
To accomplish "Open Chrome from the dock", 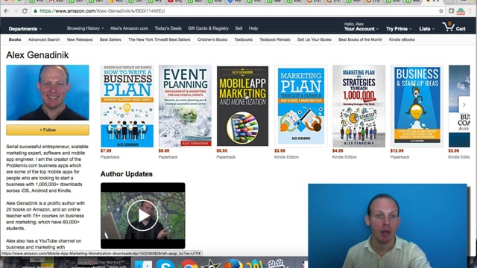I will point(189,264).
